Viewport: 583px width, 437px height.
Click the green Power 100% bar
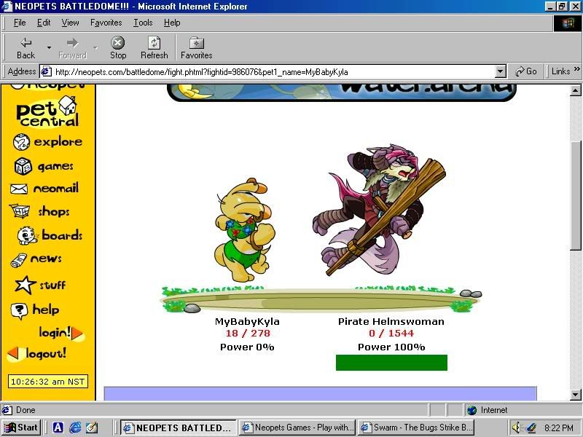point(391,363)
